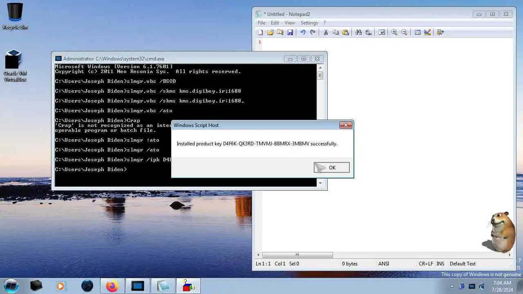Click the Save floppy disk icon in Notepad2

pos(290,32)
